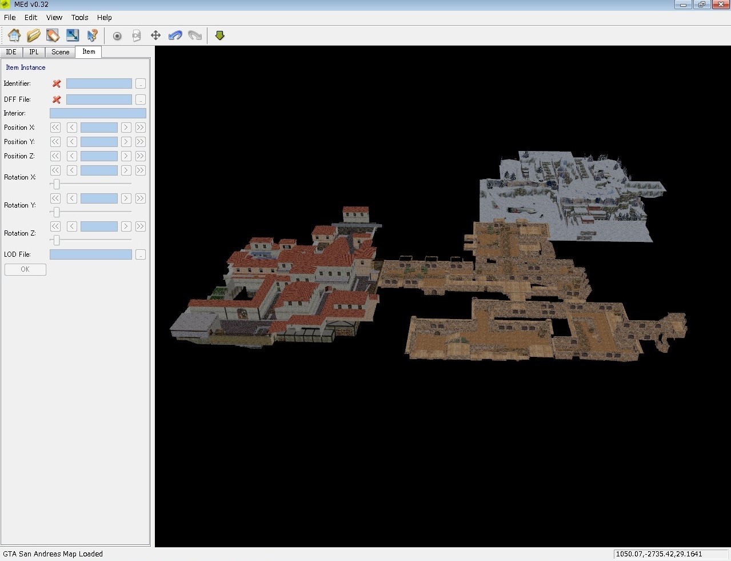The width and height of the screenshot is (731, 561).
Task: Click the round record-dot toolbar icon
Action: point(117,35)
